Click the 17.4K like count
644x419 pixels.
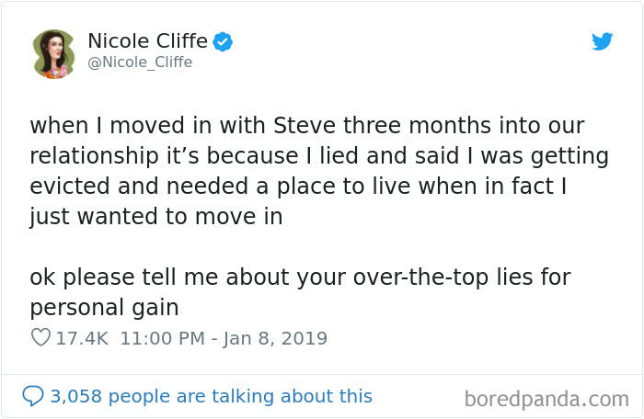click(82, 338)
